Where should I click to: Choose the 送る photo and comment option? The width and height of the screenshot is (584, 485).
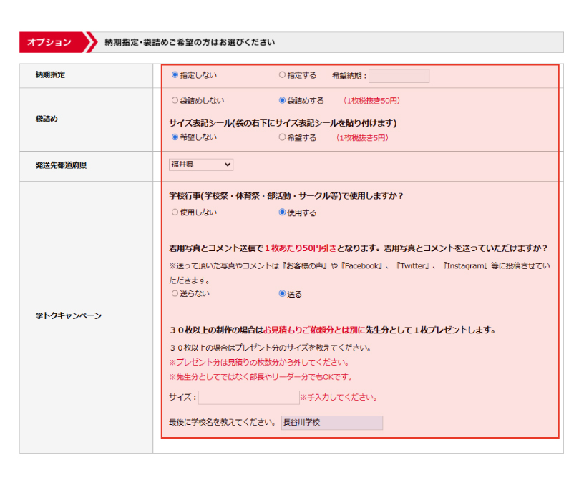click(282, 294)
